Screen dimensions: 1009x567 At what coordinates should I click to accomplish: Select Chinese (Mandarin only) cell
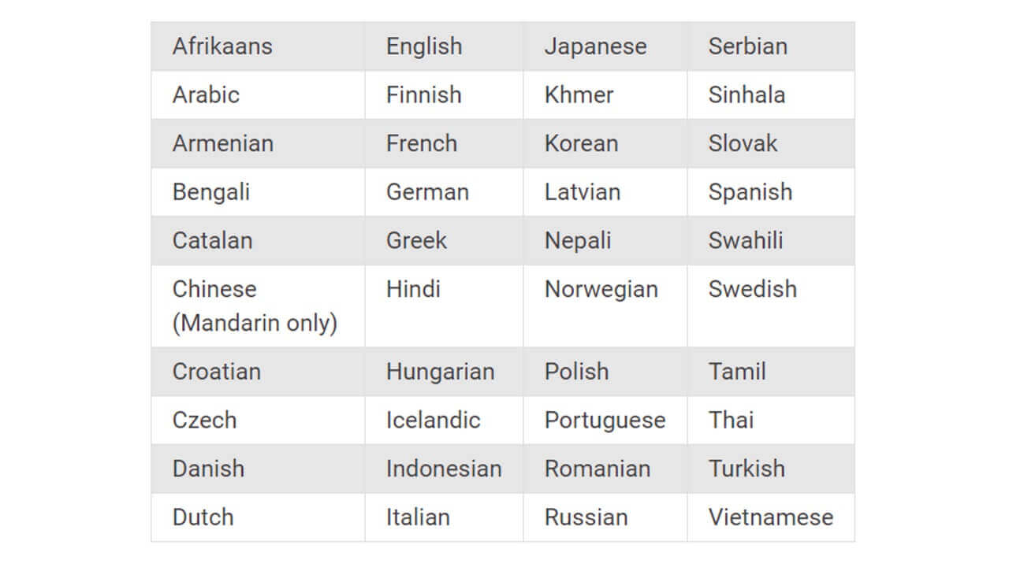(255, 306)
